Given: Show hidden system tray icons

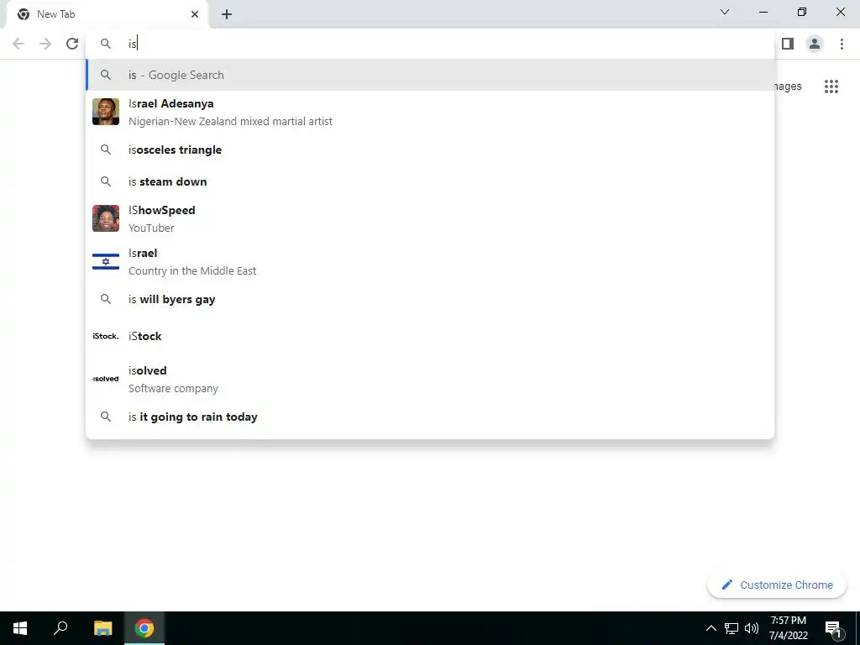Looking at the screenshot, I should click(x=711, y=628).
